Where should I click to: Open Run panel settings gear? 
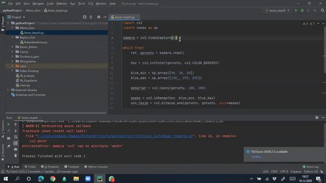[x=317, y=117]
